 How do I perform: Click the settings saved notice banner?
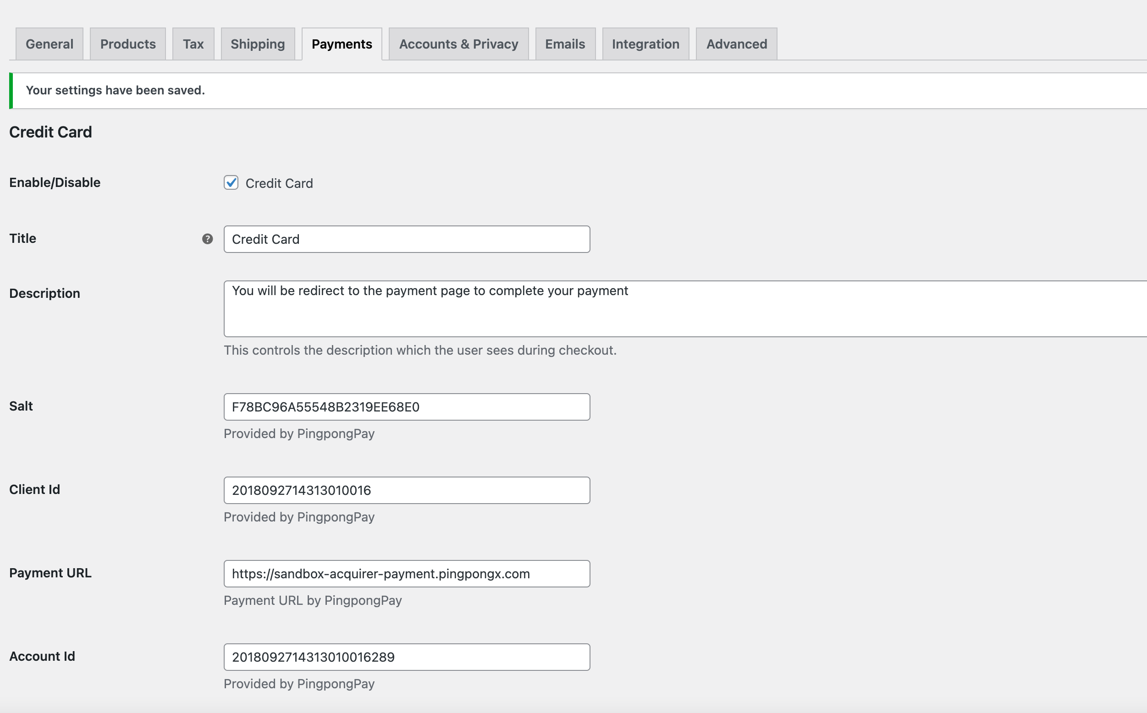[x=566, y=91]
